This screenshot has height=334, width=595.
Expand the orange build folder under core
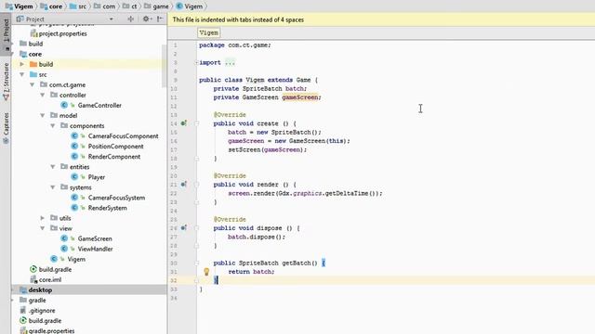pos(22,64)
